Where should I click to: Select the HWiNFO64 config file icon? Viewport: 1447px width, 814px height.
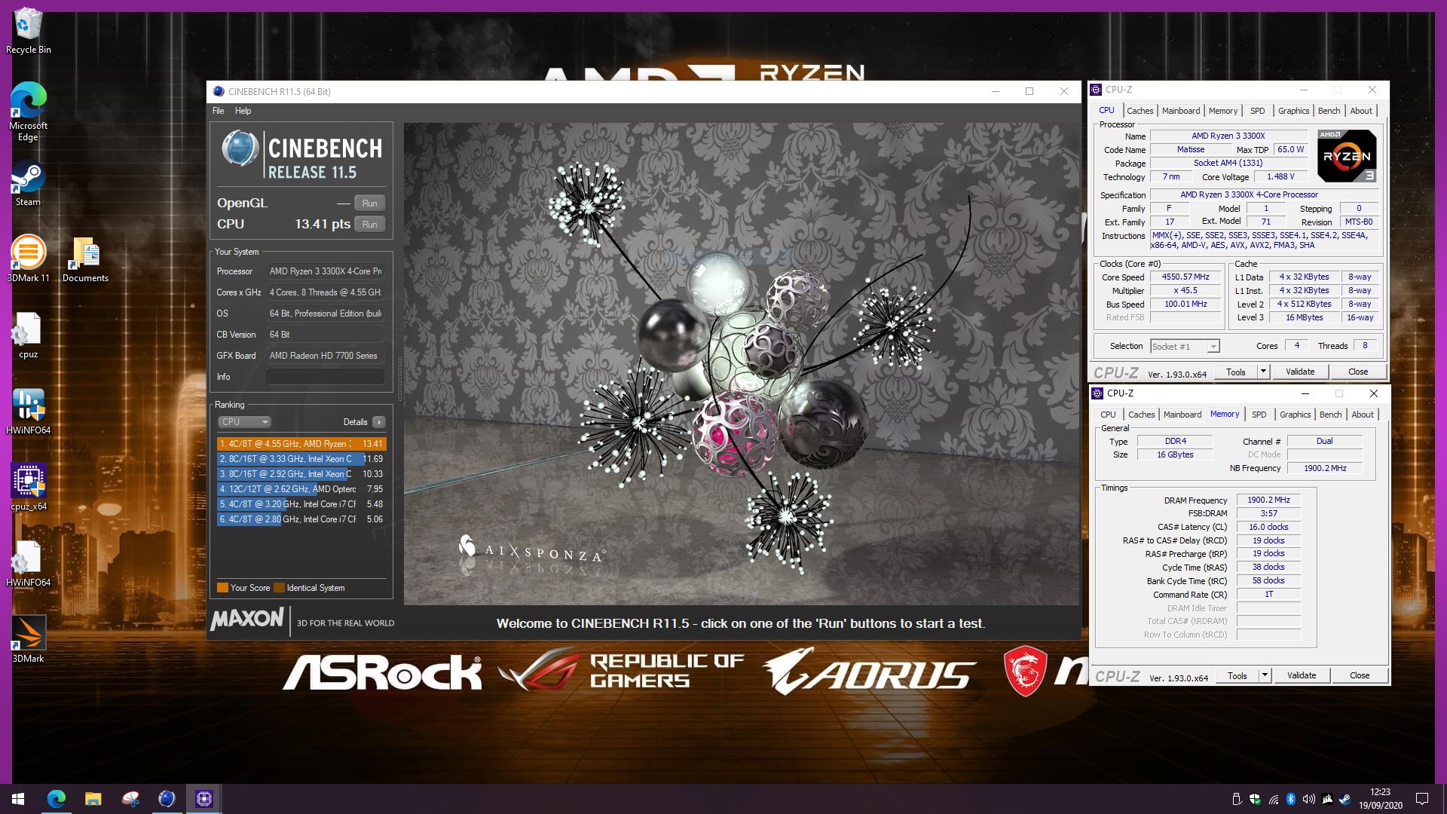point(28,564)
